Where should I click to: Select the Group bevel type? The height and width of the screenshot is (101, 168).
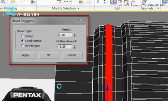(22, 36)
